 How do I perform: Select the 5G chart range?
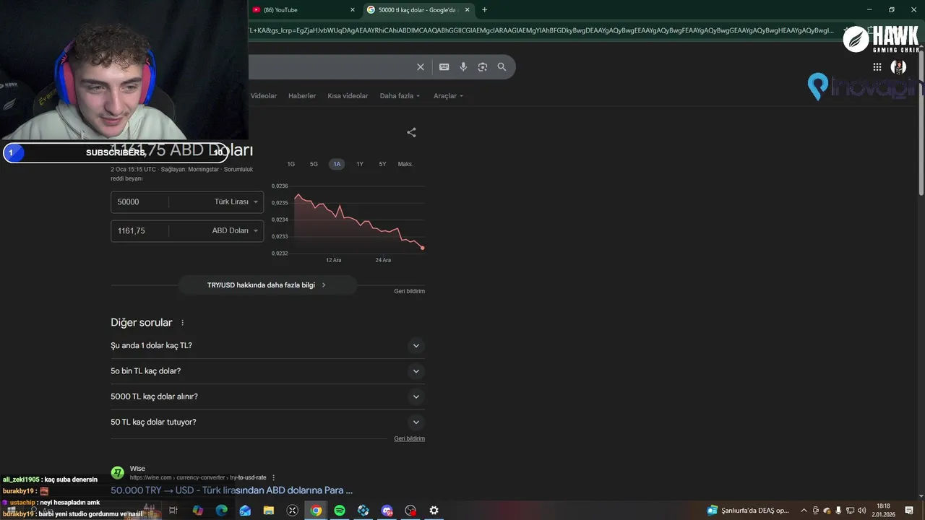pyautogui.click(x=314, y=164)
